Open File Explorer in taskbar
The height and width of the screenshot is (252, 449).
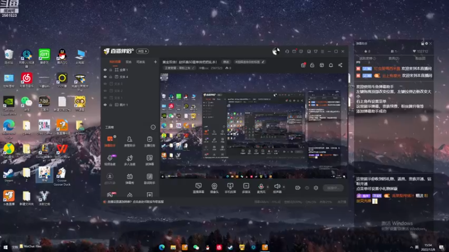(173, 247)
